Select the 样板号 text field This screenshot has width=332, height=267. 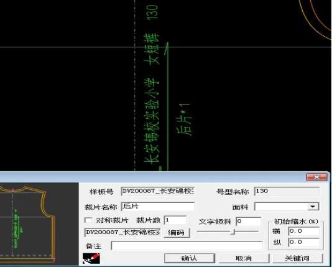pos(158,191)
